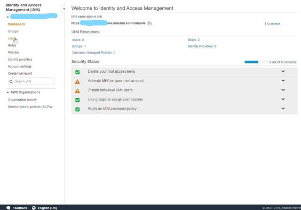This screenshot has width=301, height=210.
Task: Open the Customize link
Action: pyautogui.click(x=274, y=23)
